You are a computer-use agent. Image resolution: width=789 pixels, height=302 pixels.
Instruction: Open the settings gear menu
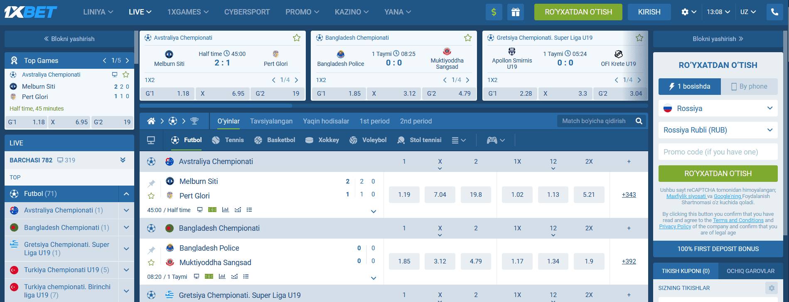[x=688, y=12]
